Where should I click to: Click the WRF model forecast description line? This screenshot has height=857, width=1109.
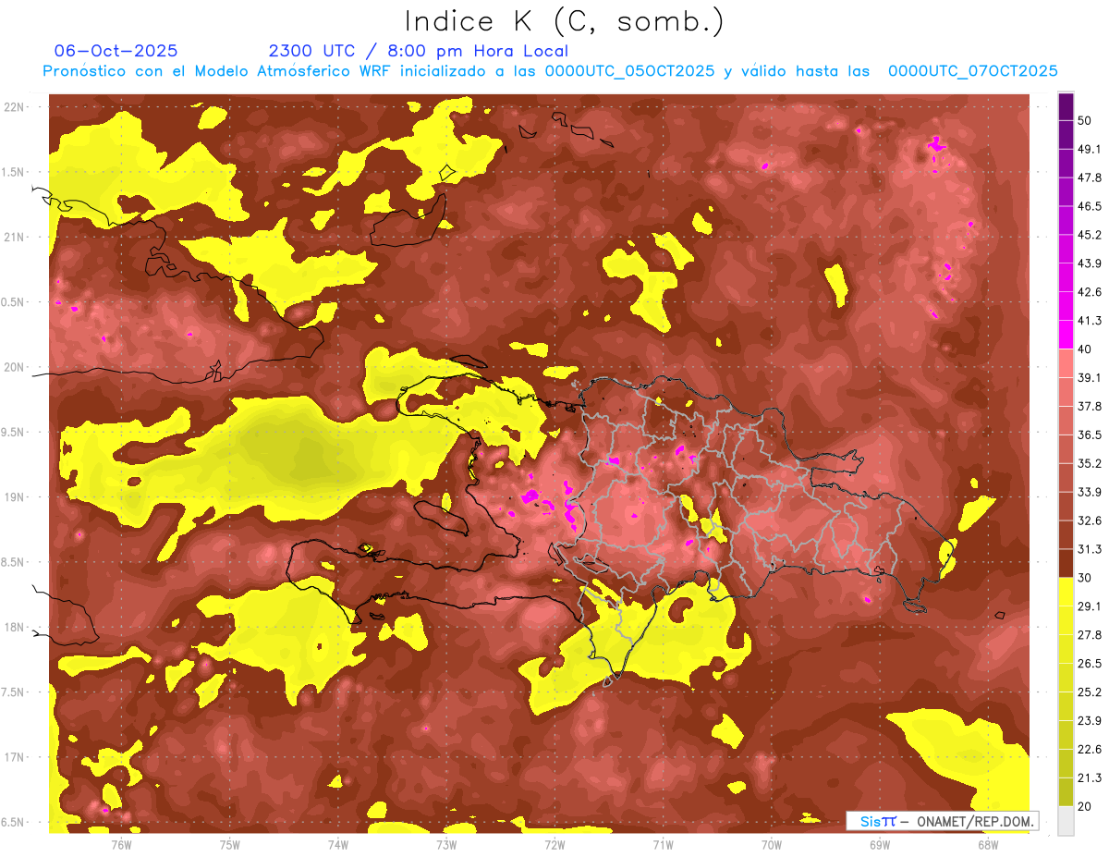click(x=550, y=71)
